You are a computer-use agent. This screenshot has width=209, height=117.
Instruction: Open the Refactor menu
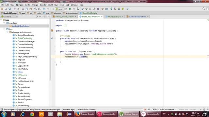(x=43, y=5)
